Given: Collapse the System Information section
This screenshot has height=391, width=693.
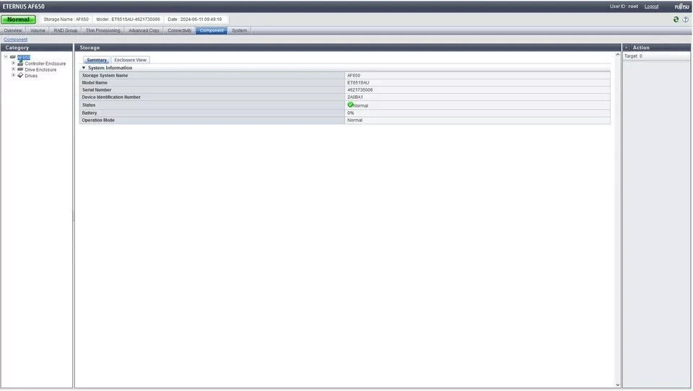Looking at the screenshot, I should pyautogui.click(x=84, y=68).
